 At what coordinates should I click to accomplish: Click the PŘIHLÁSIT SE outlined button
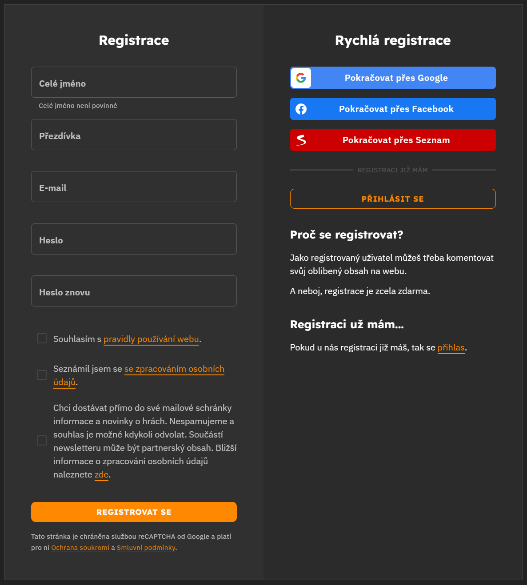(393, 199)
